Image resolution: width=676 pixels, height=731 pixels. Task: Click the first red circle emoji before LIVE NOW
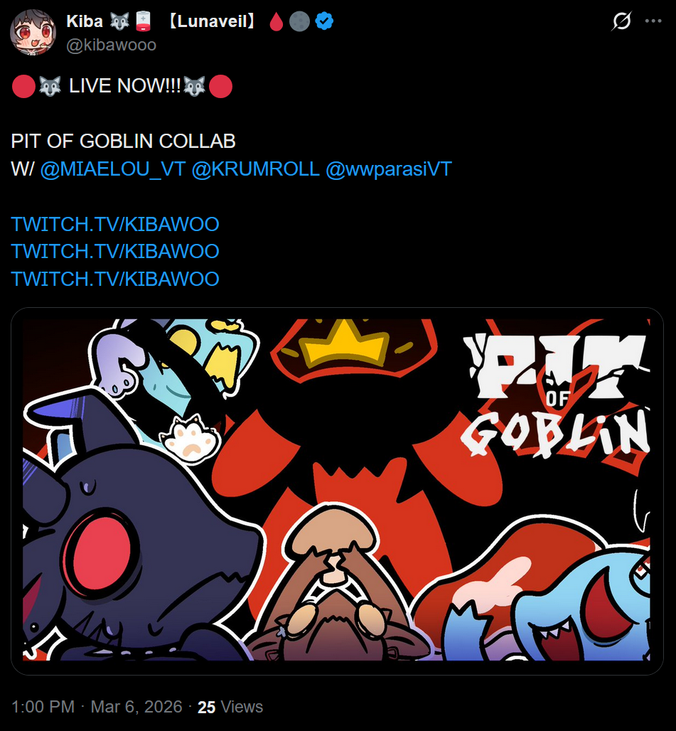[x=23, y=86]
